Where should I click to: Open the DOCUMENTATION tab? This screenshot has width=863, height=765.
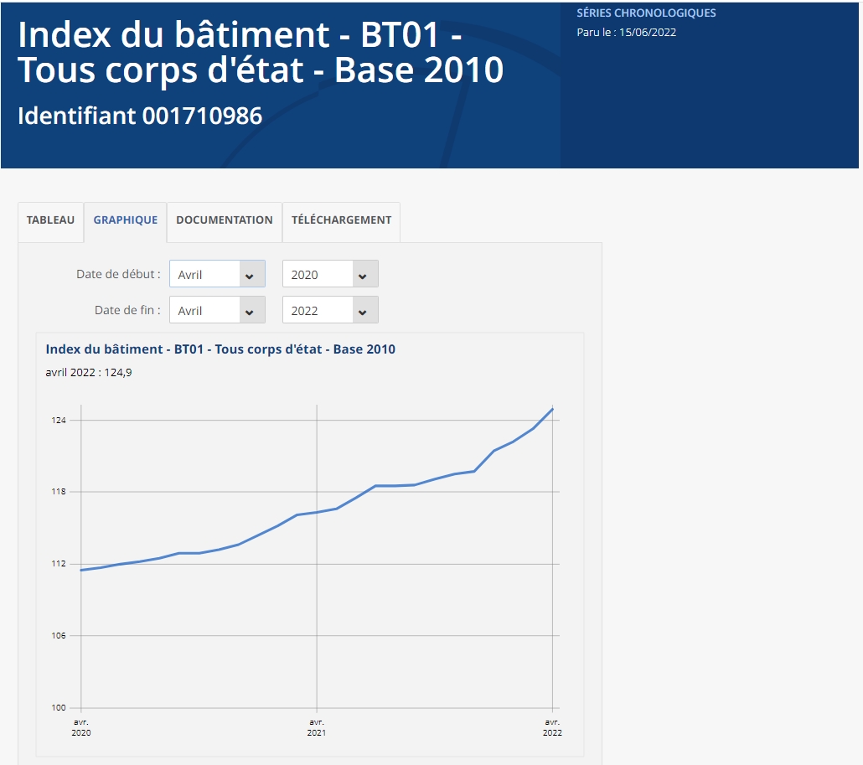(x=224, y=220)
